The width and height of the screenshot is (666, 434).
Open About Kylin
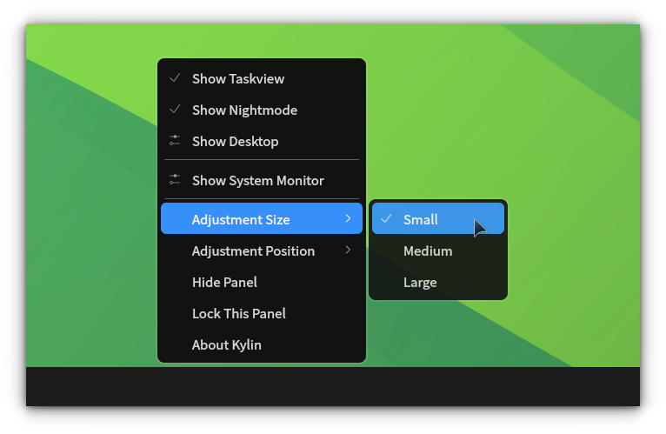226,344
